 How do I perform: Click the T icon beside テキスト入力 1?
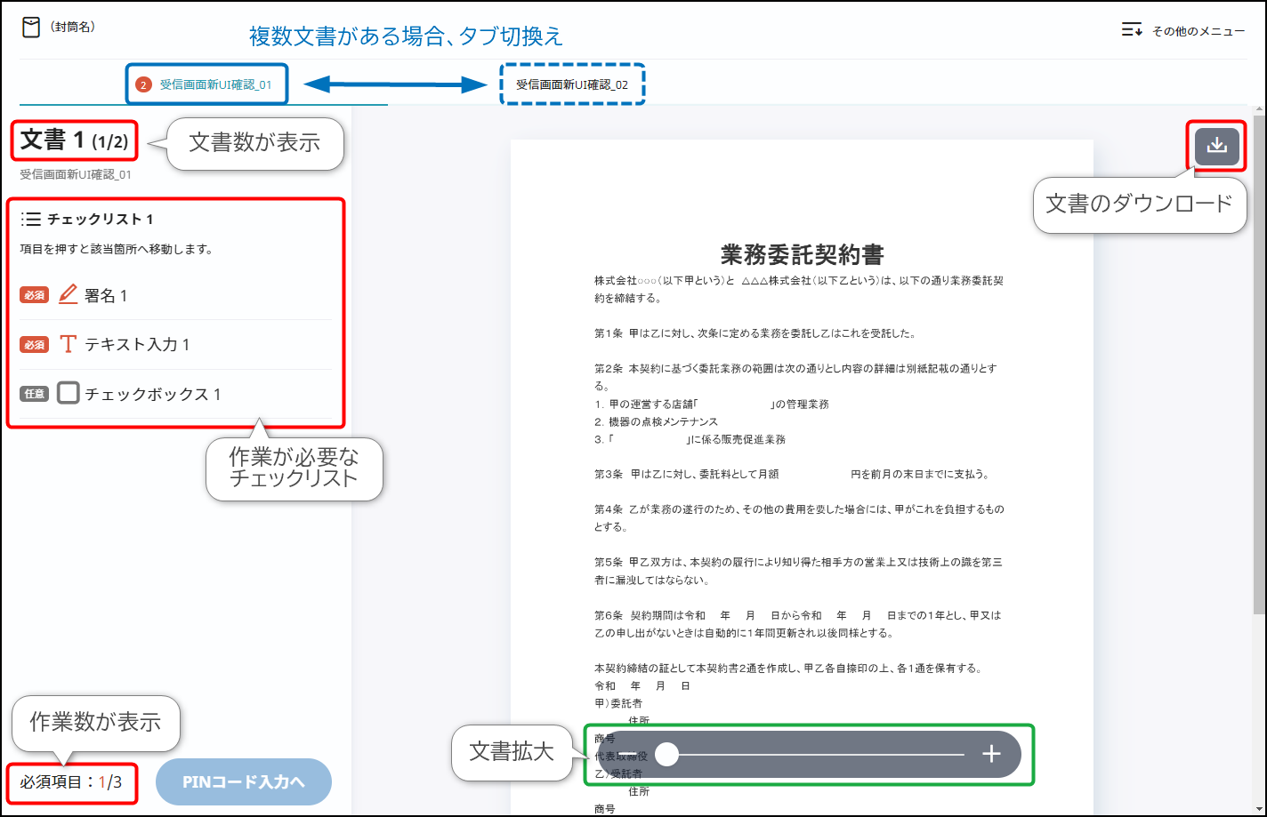pos(68,344)
